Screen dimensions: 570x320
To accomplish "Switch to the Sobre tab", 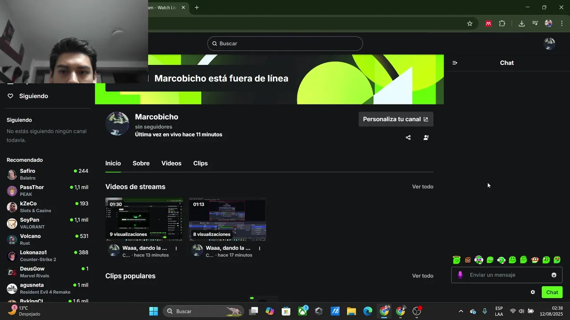I will (x=141, y=164).
